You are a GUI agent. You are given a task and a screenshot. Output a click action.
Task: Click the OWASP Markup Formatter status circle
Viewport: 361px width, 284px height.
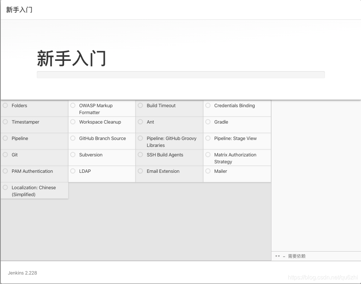73,105
